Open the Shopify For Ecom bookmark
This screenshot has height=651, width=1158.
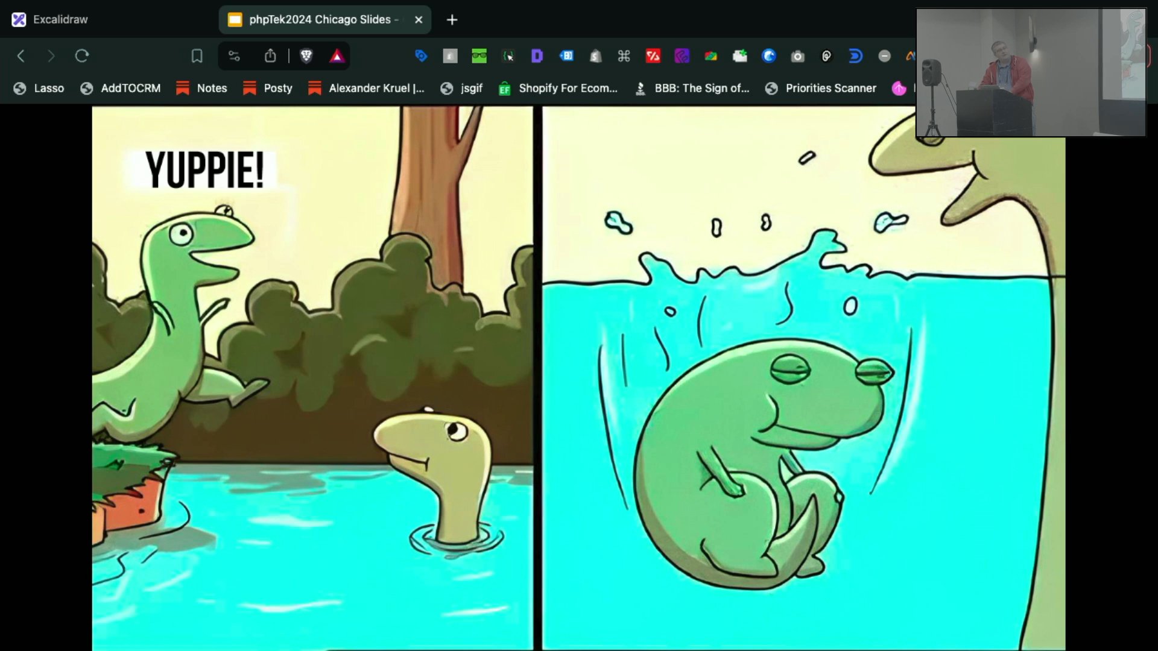[x=558, y=88]
